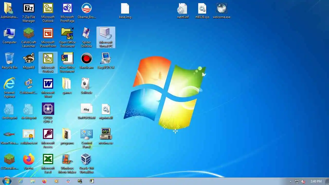Open the 2:40 PM clock
The width and height of the screenshot is (329, 185).
(316, 181)
